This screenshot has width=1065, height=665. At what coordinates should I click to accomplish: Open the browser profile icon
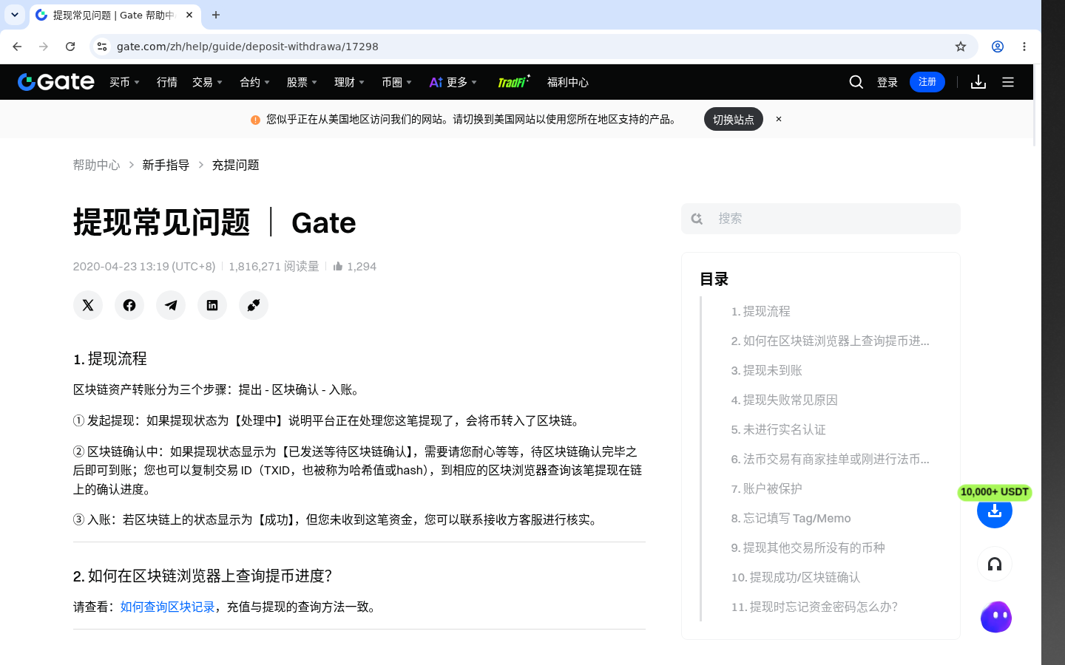tap(998, 47)
